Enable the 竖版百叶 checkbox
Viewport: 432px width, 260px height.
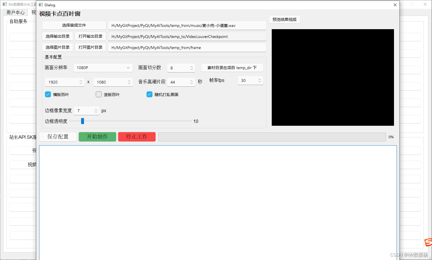coord(99,94)
